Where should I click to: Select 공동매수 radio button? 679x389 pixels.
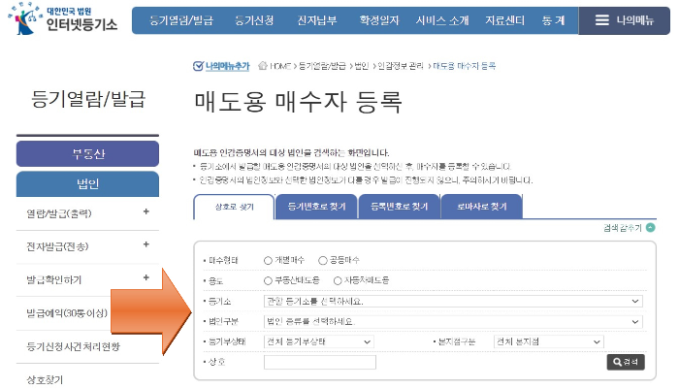[322, 260]
